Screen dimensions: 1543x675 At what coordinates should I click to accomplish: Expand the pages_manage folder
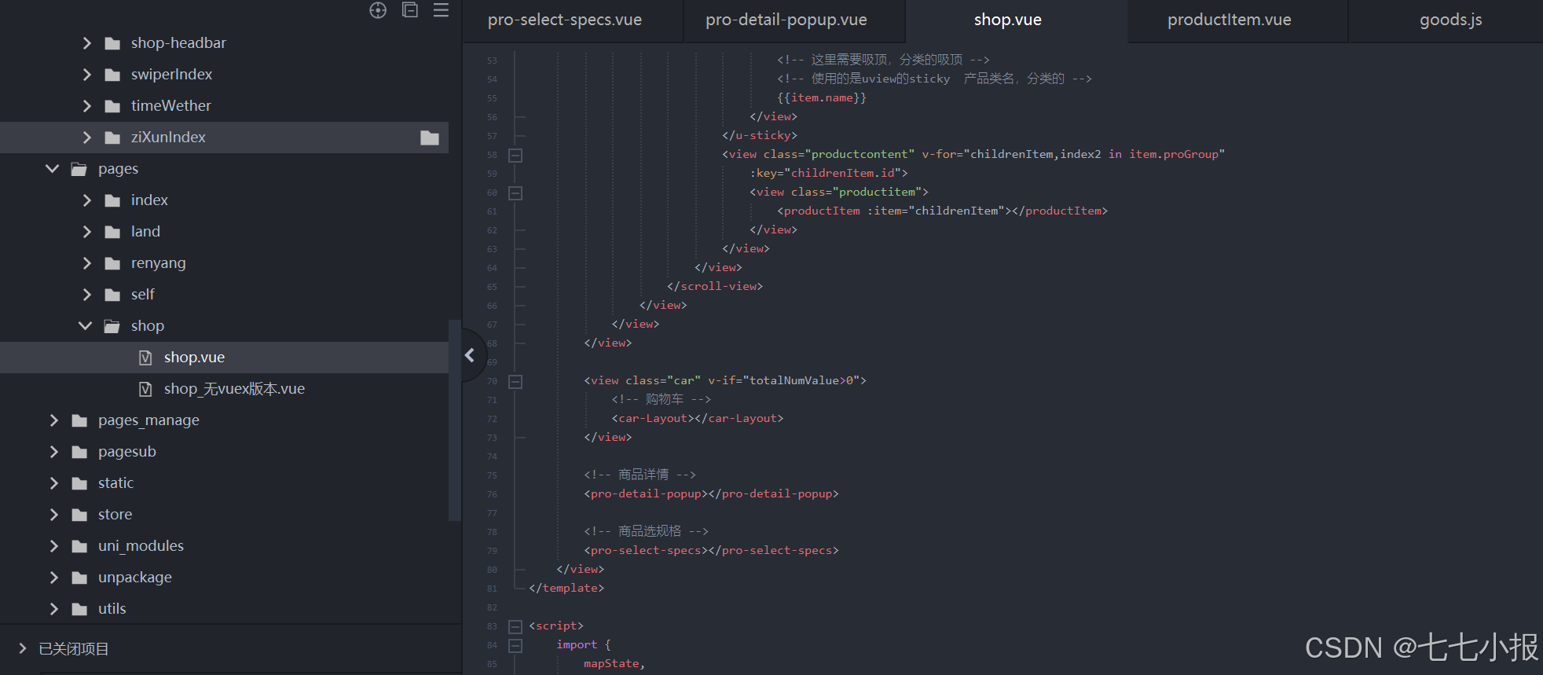(x=53, y=420)
